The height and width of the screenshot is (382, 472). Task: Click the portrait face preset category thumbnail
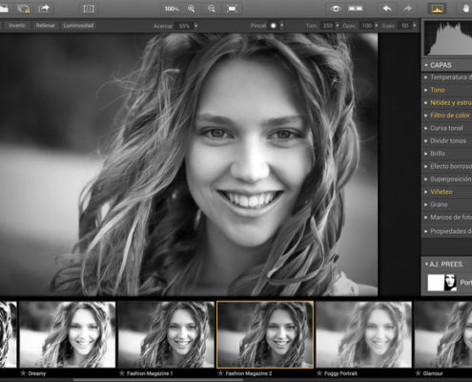pos(450,283)
